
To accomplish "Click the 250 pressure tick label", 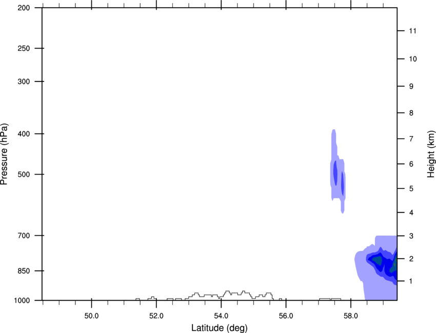I will coord(24,48).
